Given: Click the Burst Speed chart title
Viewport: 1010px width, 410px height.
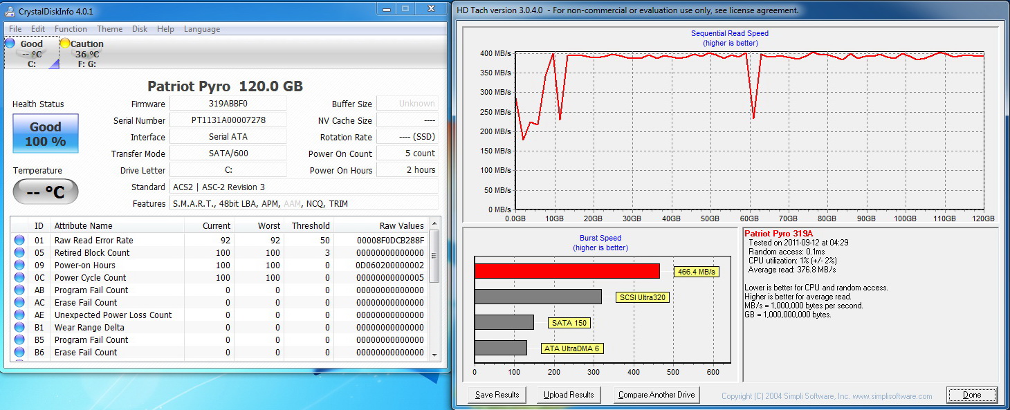Looking at the screenshot, I should [601, 238].
